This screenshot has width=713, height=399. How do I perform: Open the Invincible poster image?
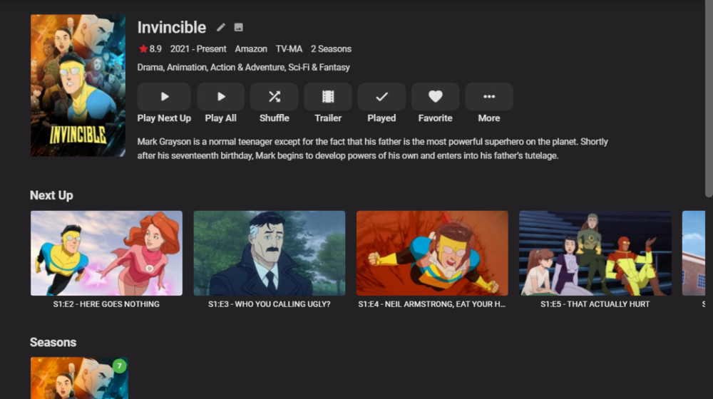coord(78,85)
